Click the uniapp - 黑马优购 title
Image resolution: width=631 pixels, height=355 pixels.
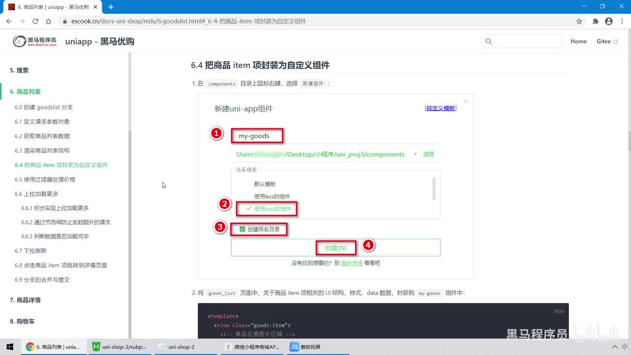(100, 41)
